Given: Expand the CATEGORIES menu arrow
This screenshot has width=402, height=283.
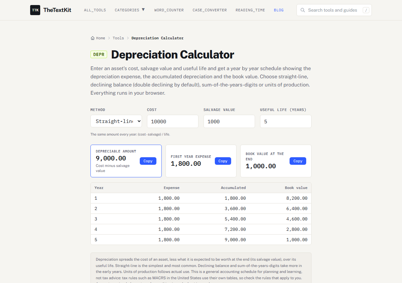Looking at the screenshot, I should [143, 10].
